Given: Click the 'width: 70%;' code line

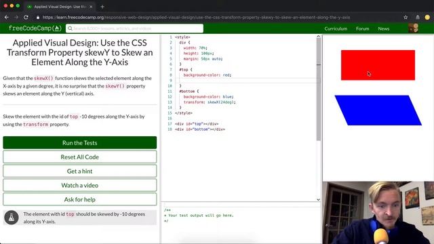Looking at the screenshot, I should (195, 48).
